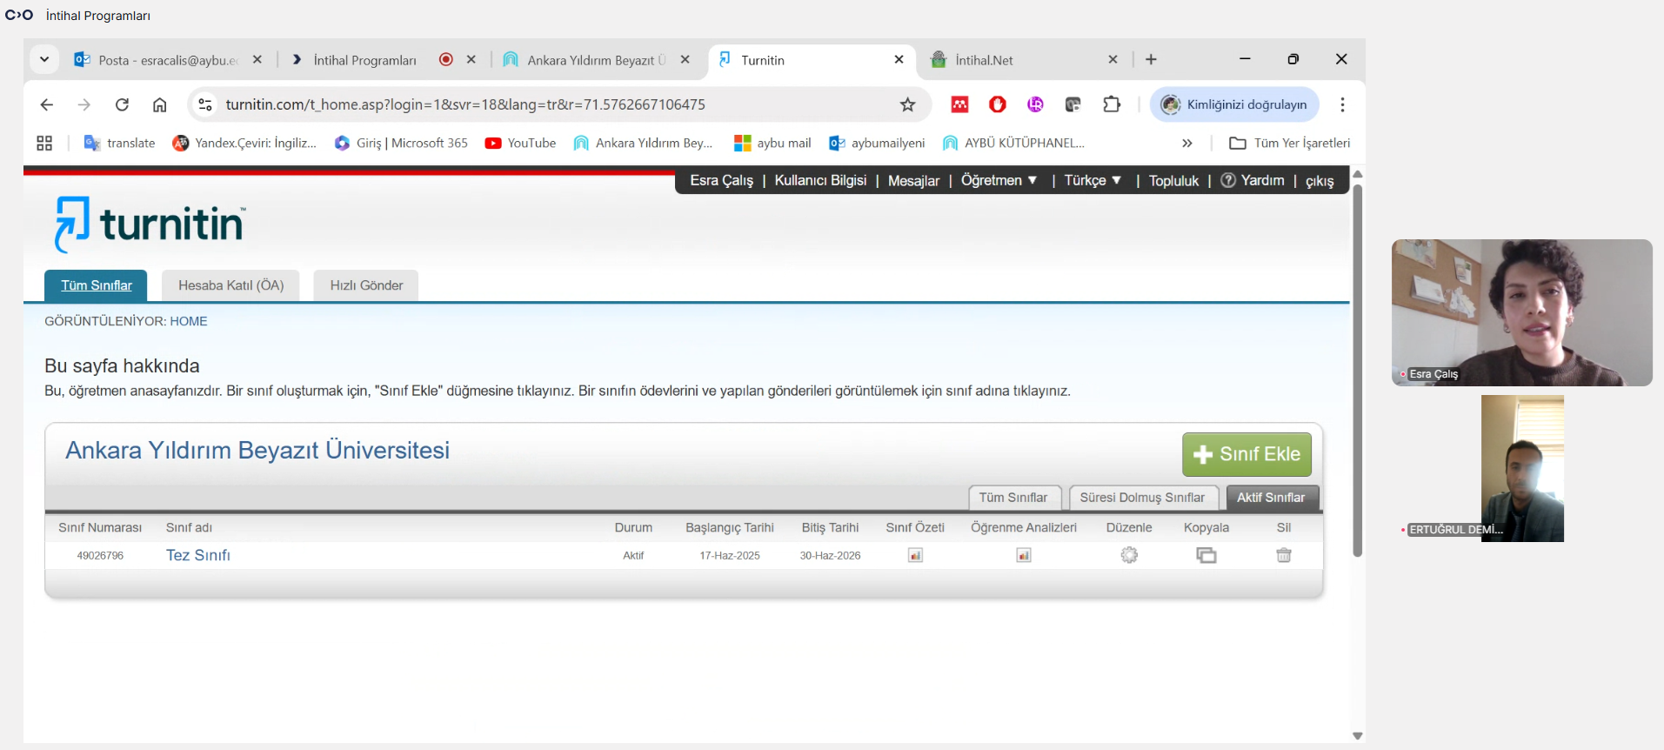The width and height of the screenshot is (1664, 750).
Task: Open the Türkçe language dropdown
Action: coord(1093,181)
